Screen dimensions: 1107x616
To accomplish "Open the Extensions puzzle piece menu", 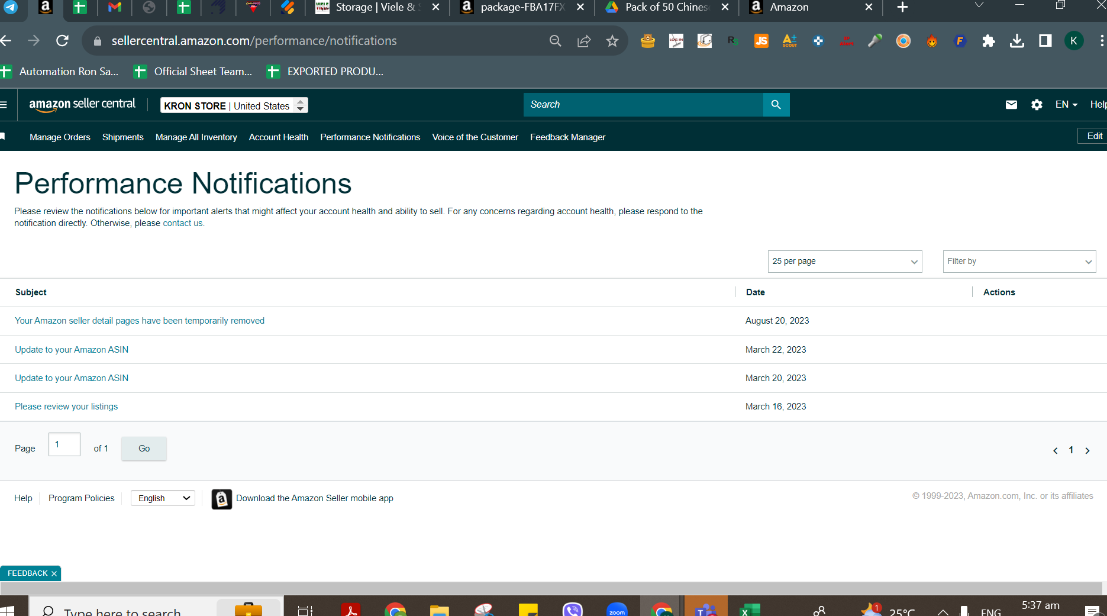I will [989, 41].
